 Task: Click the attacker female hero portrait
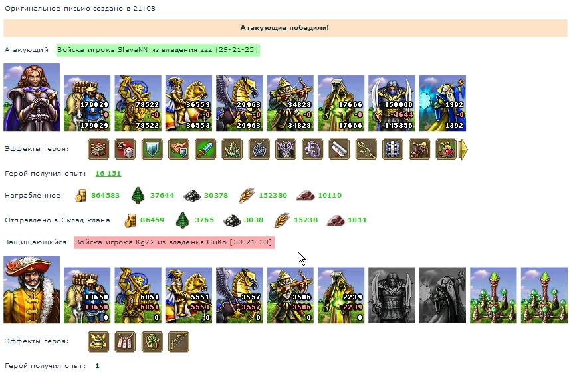coord(31,97)
